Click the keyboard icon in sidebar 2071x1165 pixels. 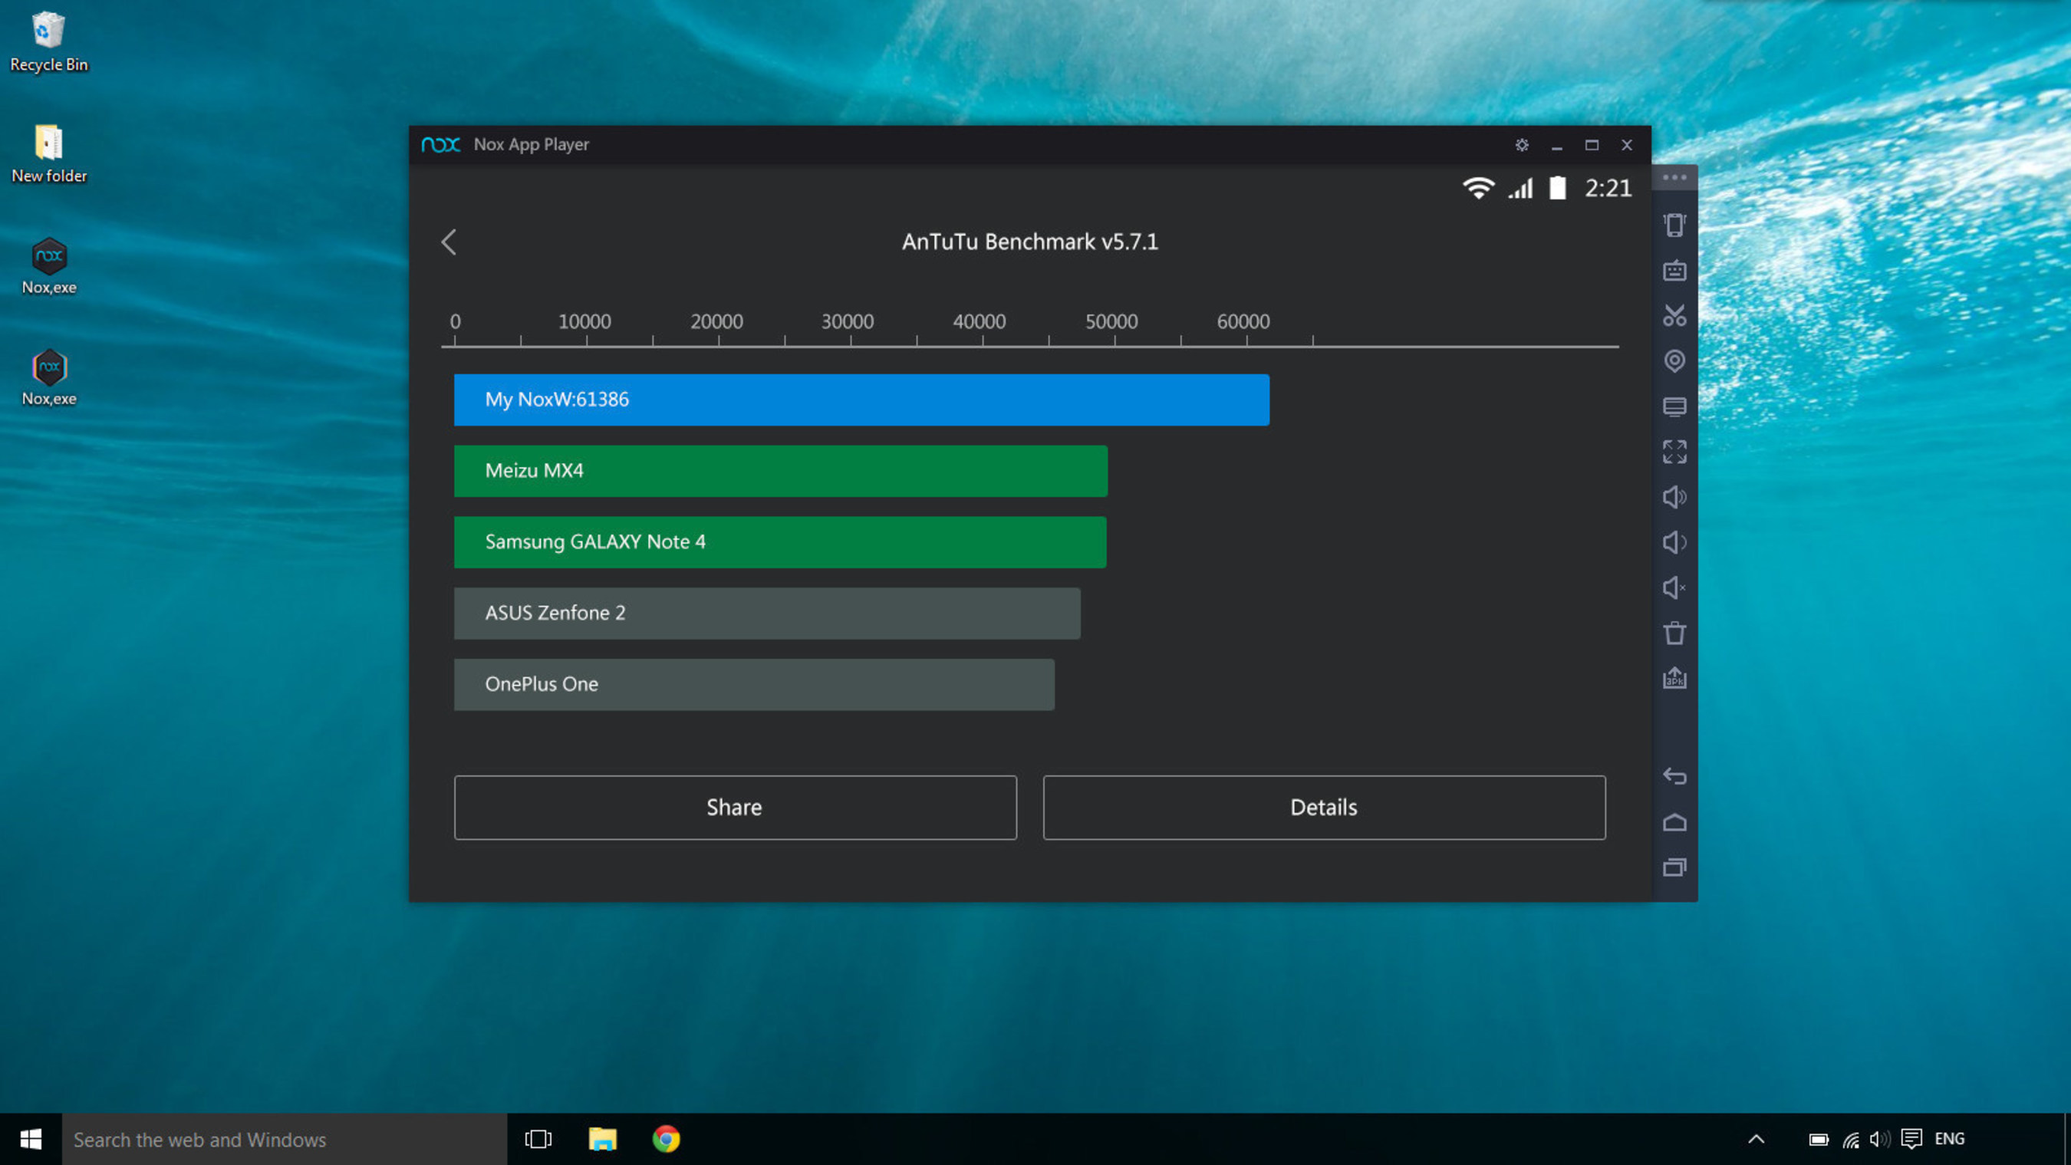point(1674,269)
